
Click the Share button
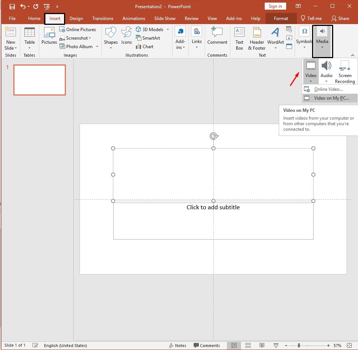pyautogui.click(x=340, y=19)
